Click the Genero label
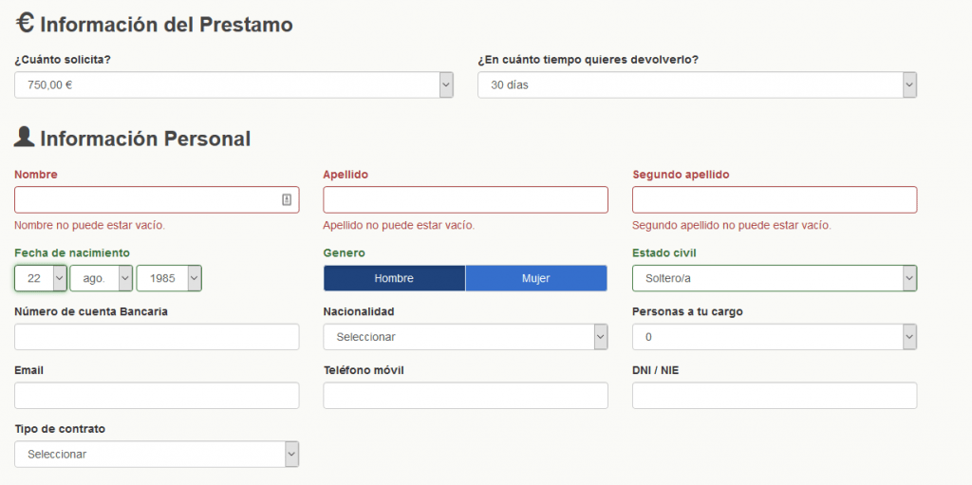Screen dimensions: 972x485 click(x=344, y=253)
